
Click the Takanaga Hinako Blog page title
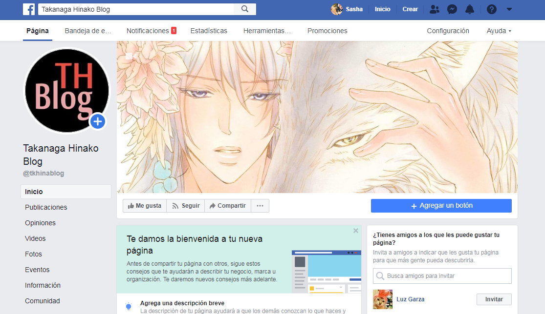pyautogui.click(x=61, y=155)
